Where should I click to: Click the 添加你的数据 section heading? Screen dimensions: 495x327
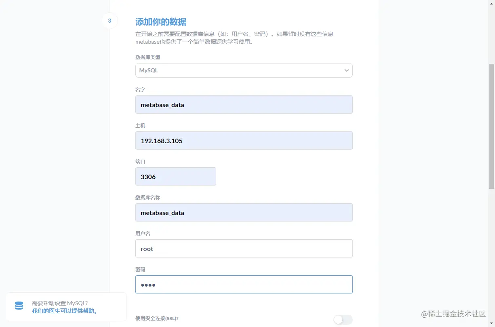pos(161,22)
